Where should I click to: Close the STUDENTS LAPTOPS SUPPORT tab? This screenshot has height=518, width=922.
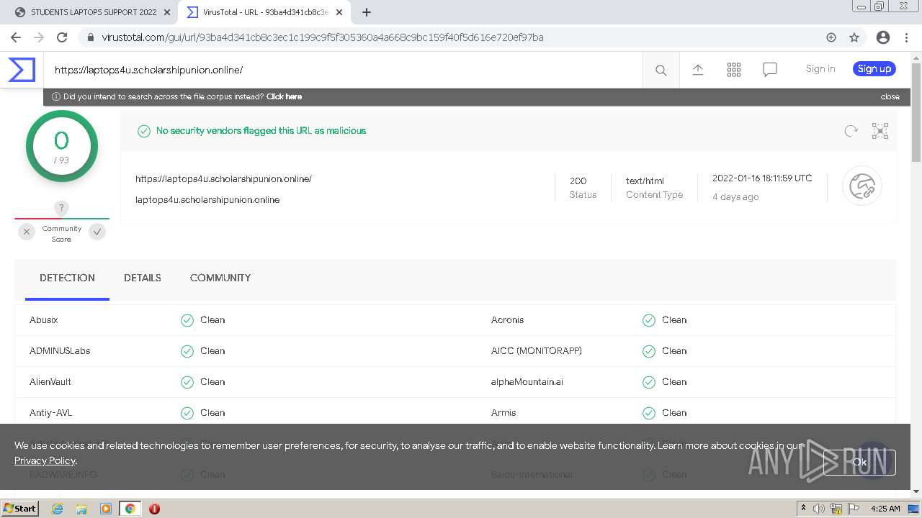[167, 12]
